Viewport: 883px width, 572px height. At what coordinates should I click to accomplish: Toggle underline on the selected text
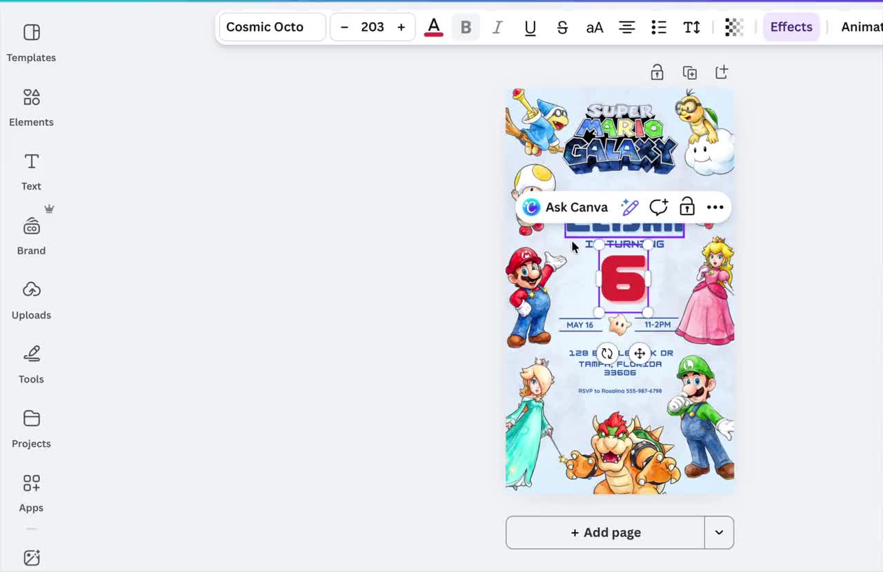(x=530, y=27)
